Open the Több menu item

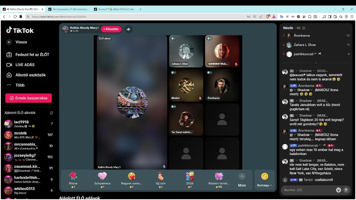click(x=16, y=85)
